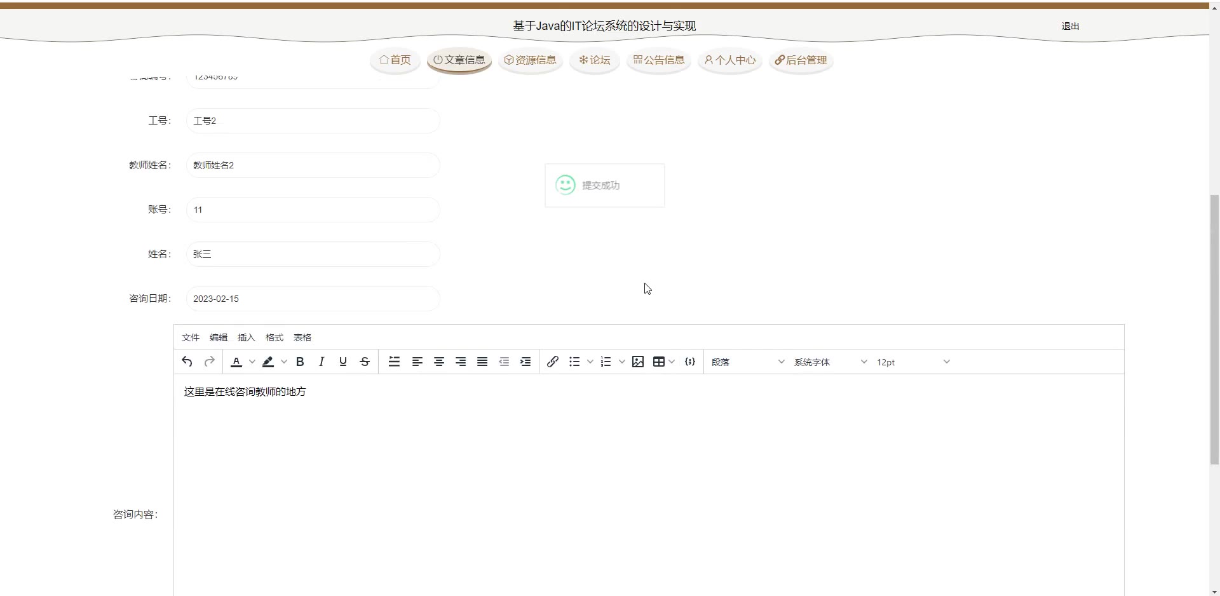Insert a hyperlink using link icon

[553, 362]
